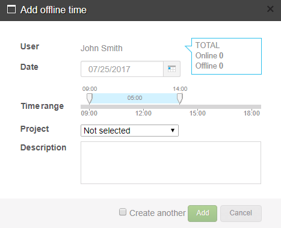Close the Add offline time dialog
The image size is (281, 228).
270,9
